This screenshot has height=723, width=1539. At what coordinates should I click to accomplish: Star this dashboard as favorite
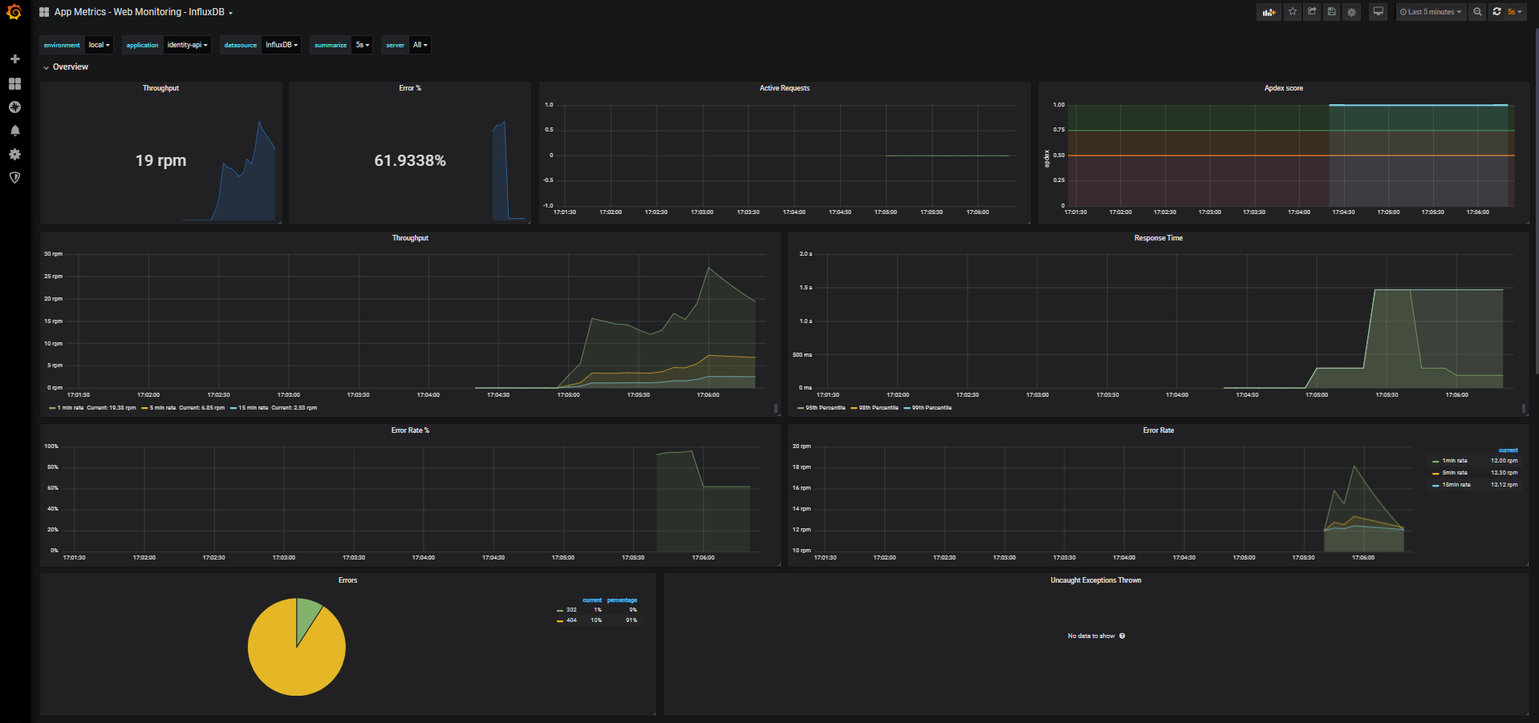[x=1292, y=12]
